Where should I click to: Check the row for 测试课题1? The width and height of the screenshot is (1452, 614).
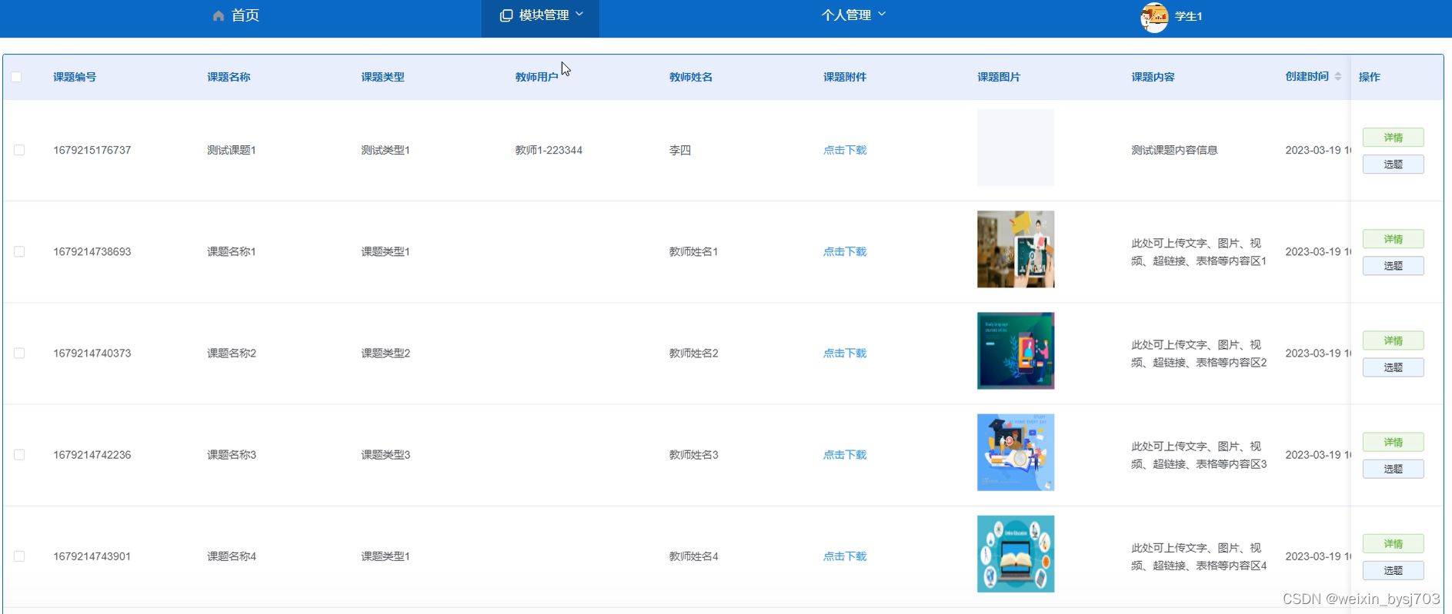pyautogui.click(x=19, y=150)
